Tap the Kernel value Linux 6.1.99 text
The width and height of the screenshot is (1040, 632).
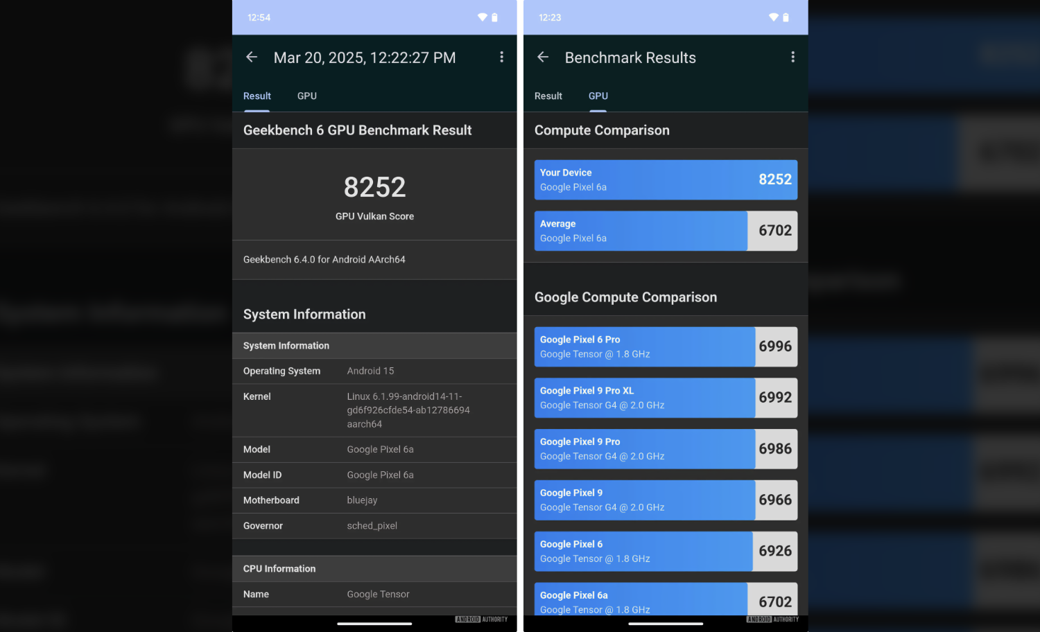[408, 410]
